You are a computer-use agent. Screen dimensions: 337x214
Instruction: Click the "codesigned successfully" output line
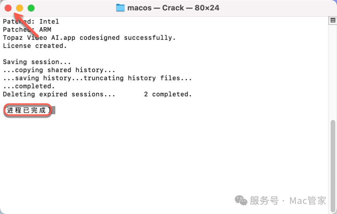point(89,38)
